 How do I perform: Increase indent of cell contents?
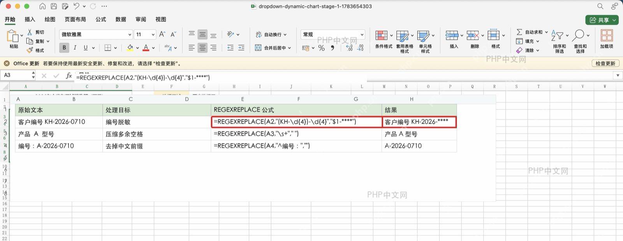[241, 48]
